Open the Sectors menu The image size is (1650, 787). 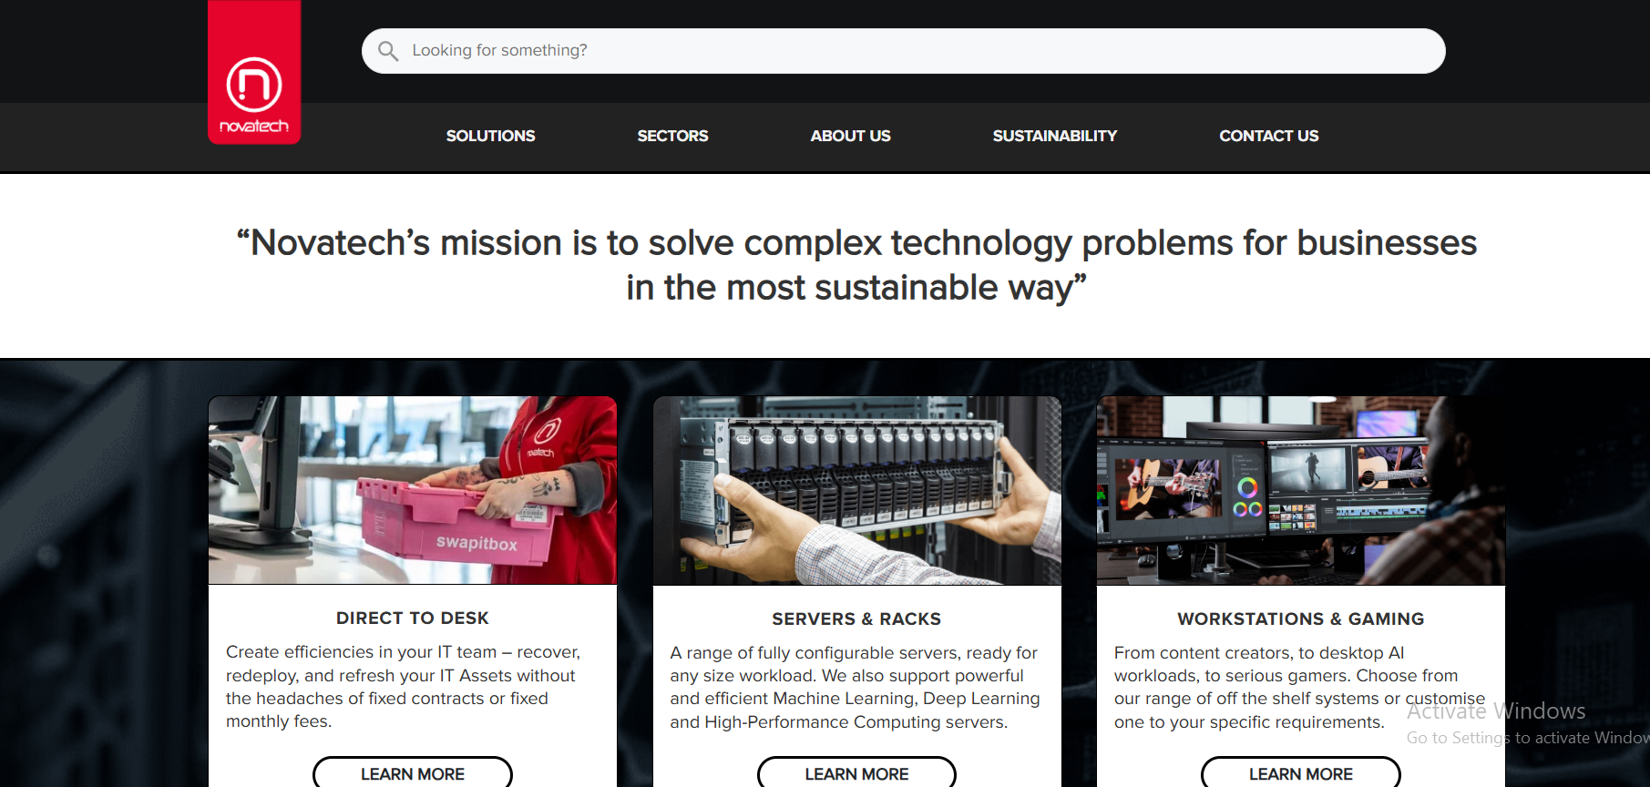tap(672, 136)
